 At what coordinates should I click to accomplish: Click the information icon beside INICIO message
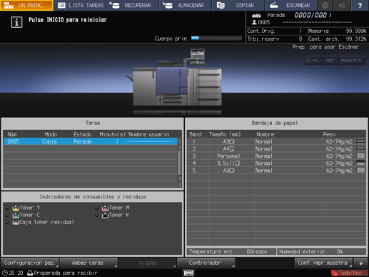pyautogui.click(x=16, y=22)
